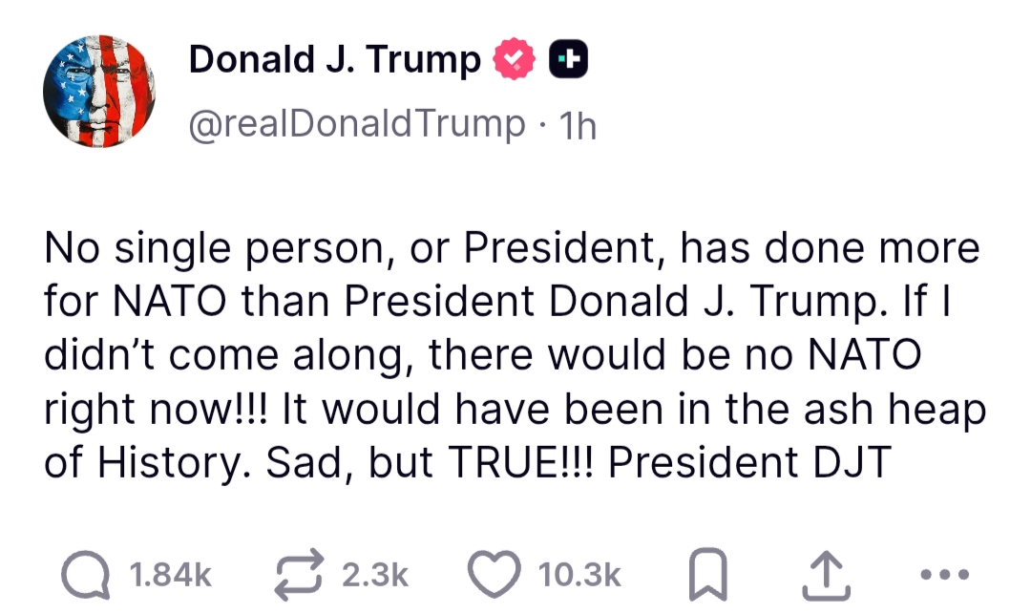Visit the @realDonaldTrump handle link
This screenshot has height=614, width=1031.
[356, 124]
